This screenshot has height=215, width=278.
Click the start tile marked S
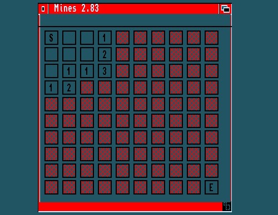click(x=51, y=38)
